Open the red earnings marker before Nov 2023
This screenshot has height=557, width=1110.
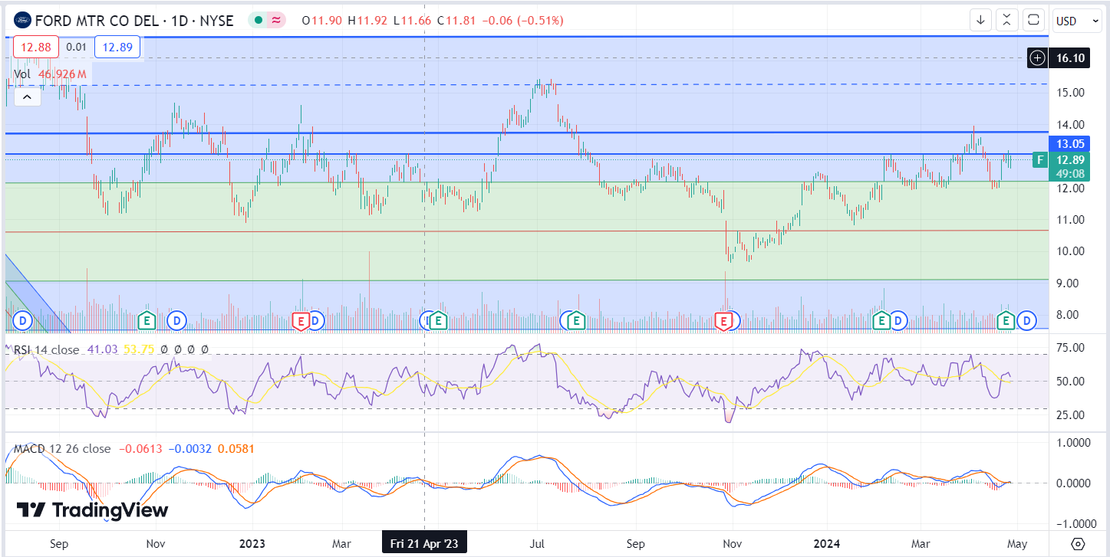pos(723,321)
